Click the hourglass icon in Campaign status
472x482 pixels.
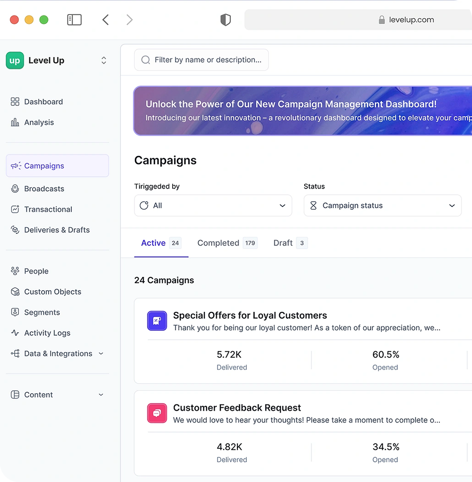[x=313, y=206]
